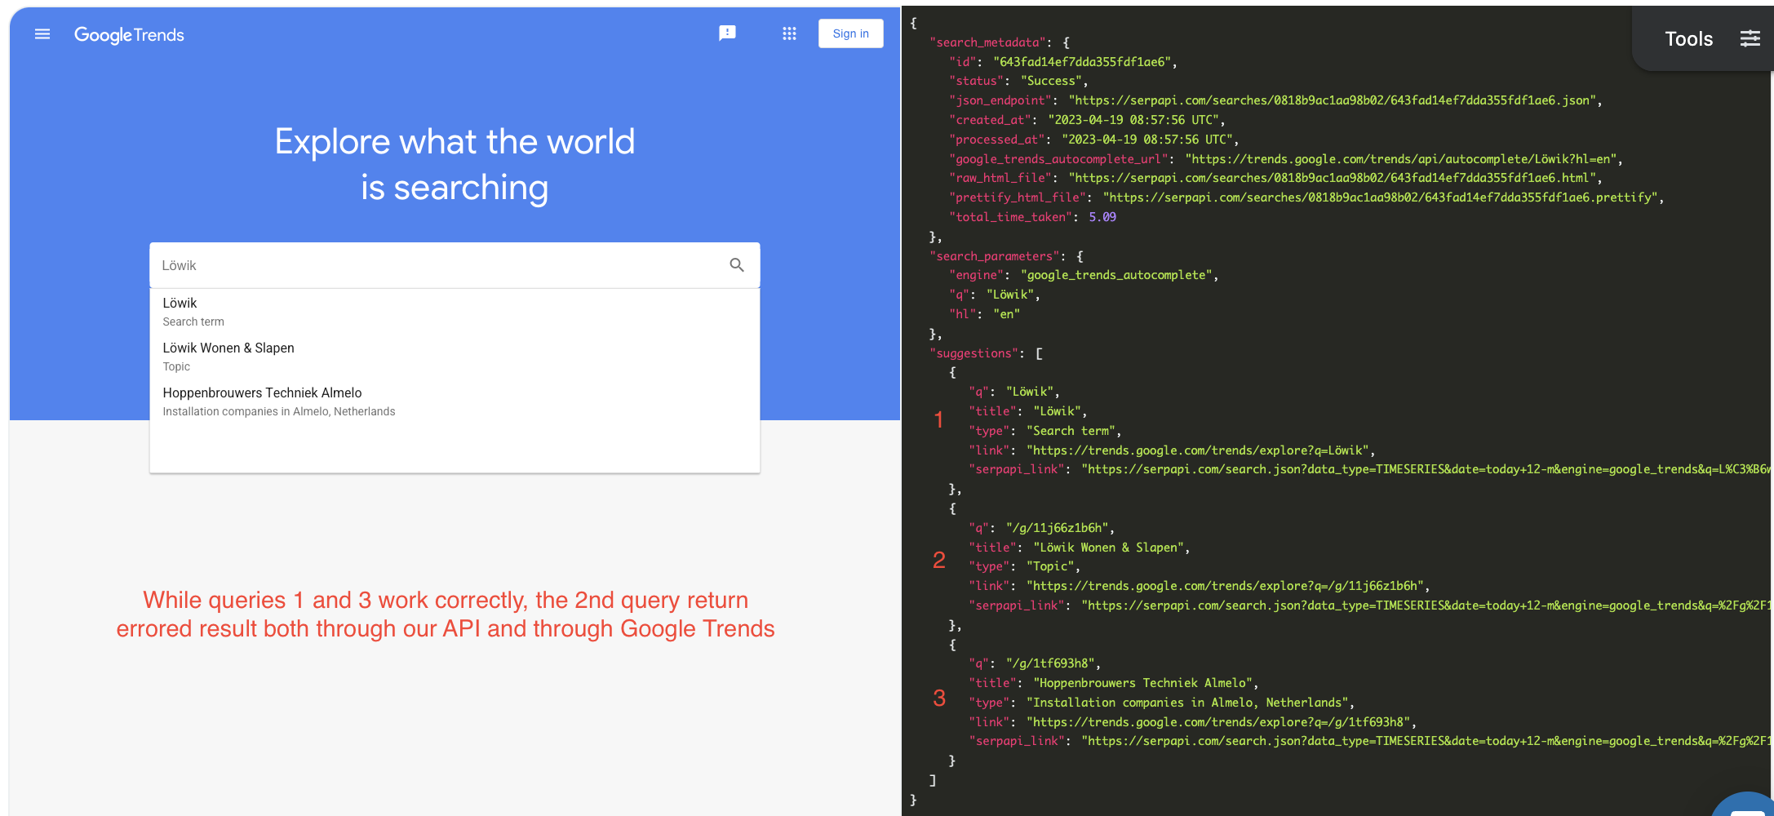Click the search magnifier icon

pyautogui.click(x=736, y=264)
